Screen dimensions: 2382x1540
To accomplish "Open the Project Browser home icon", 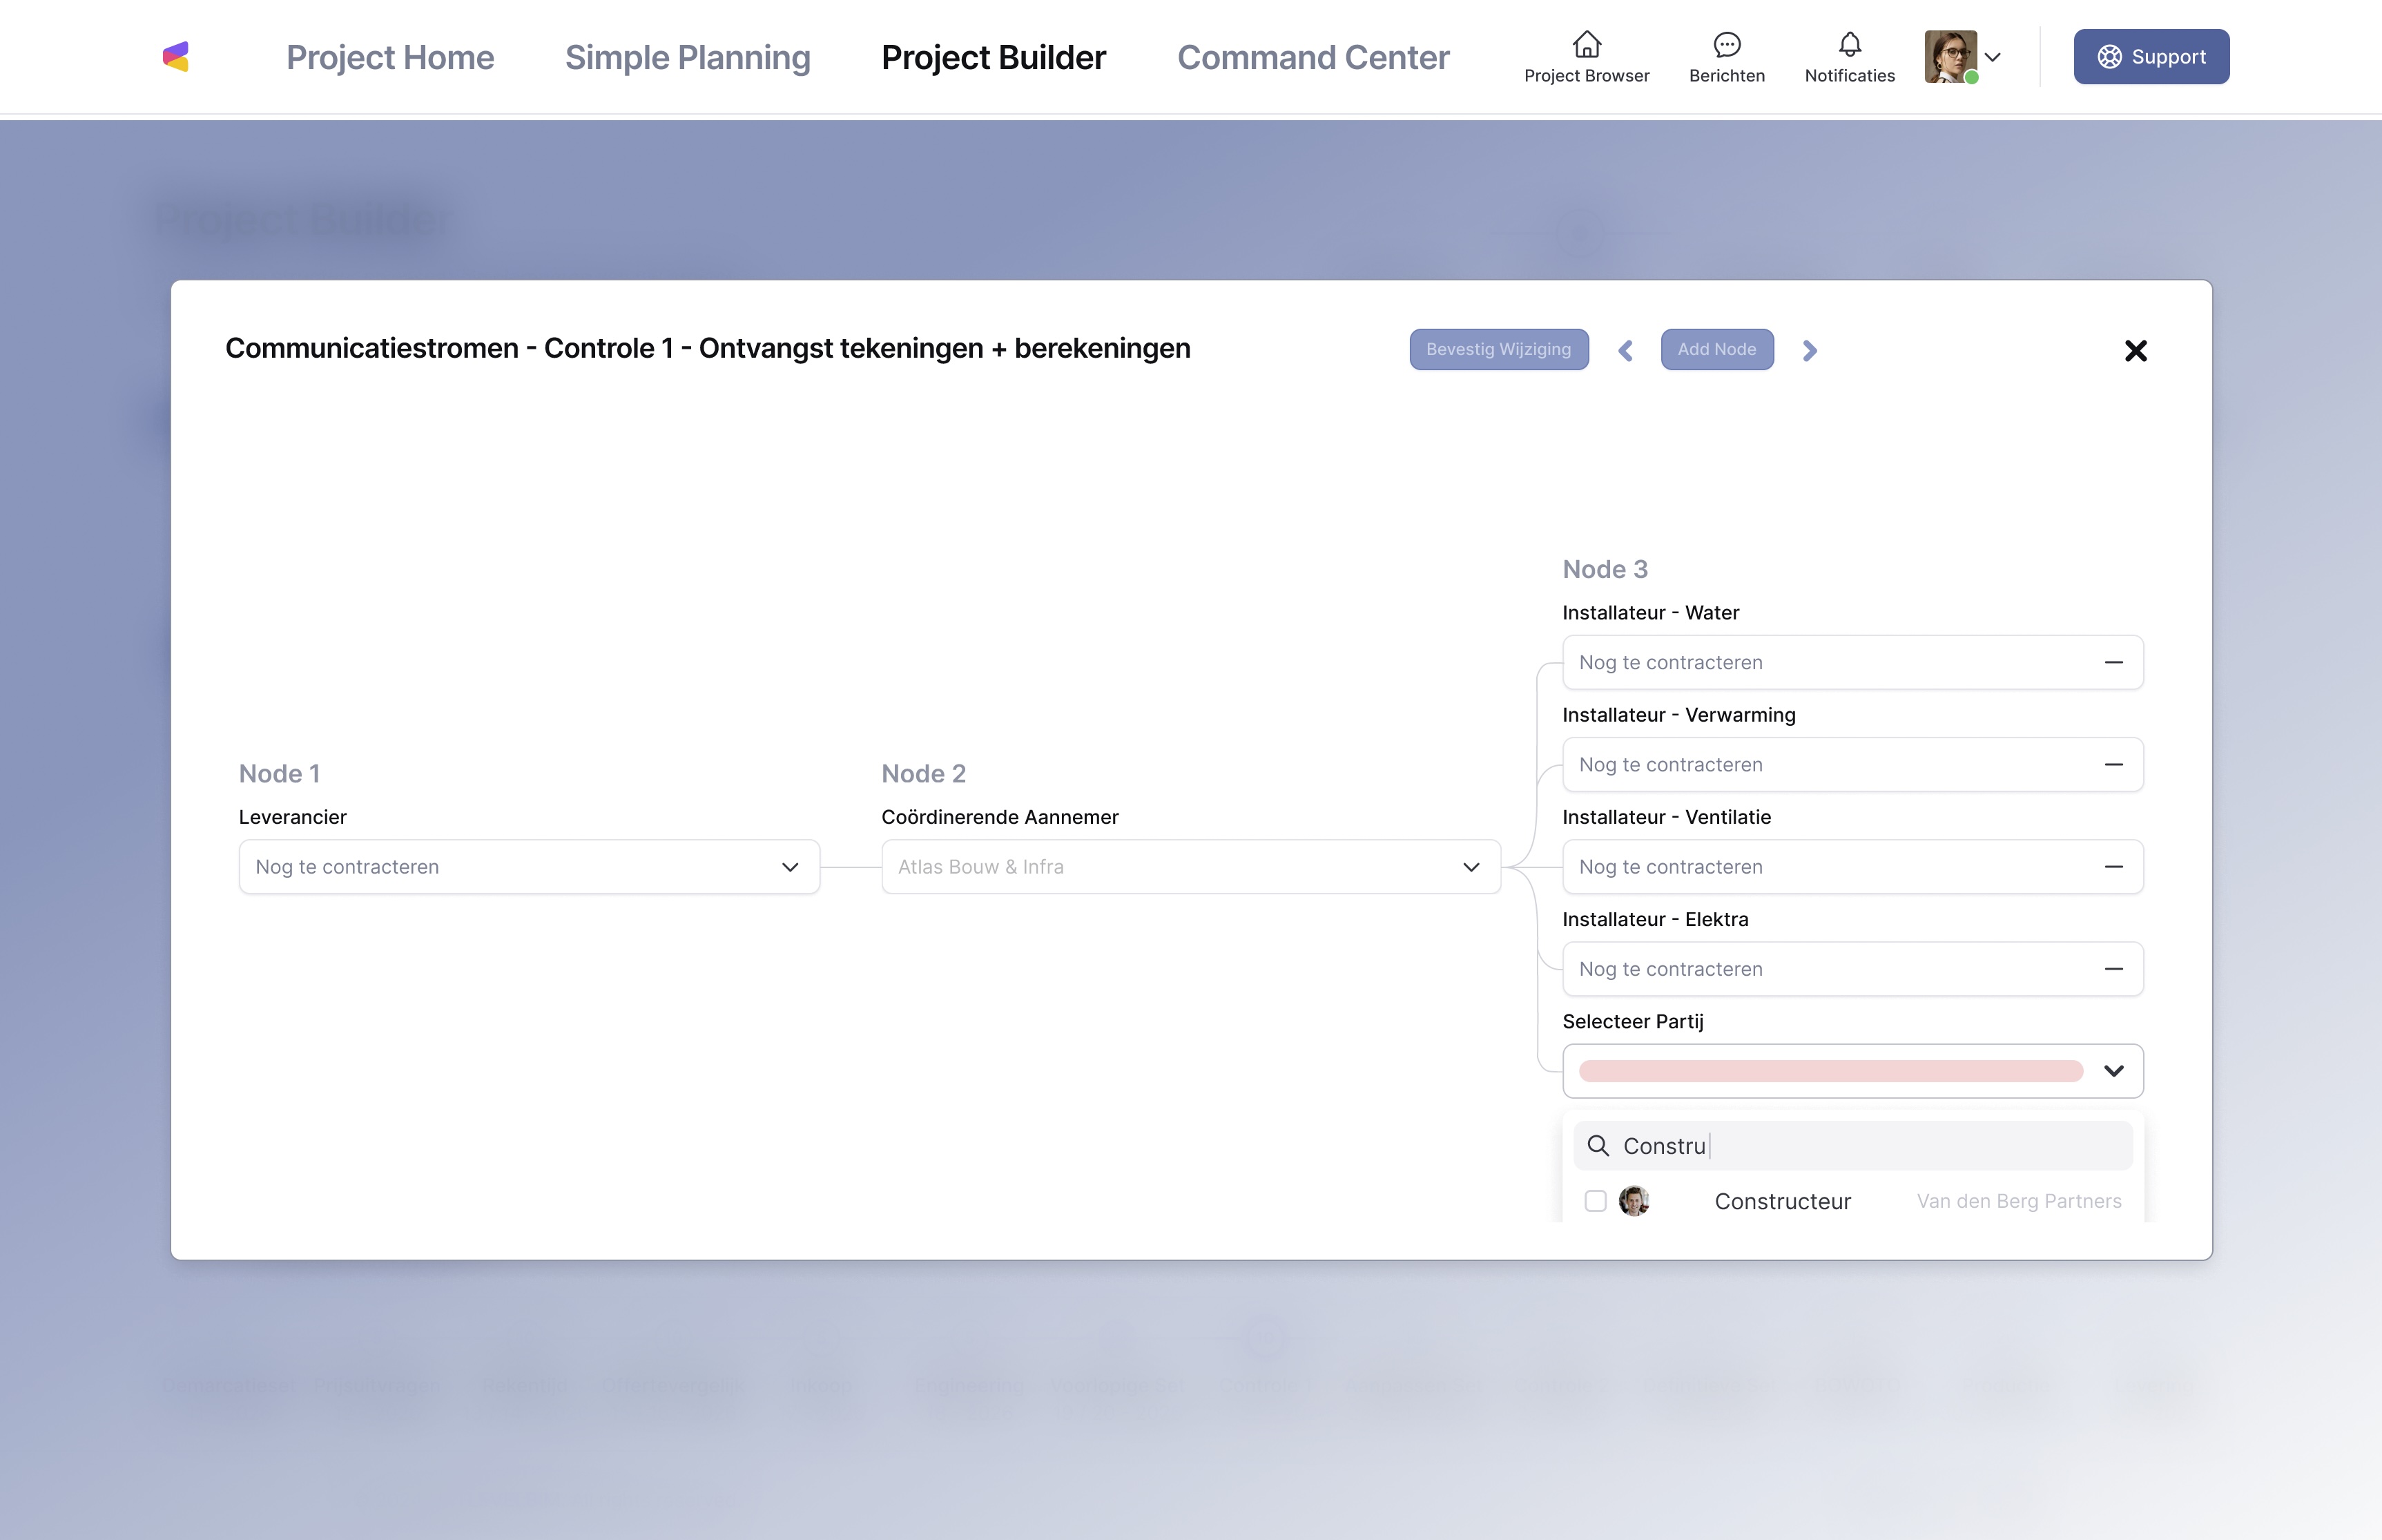I will 1587,46.
